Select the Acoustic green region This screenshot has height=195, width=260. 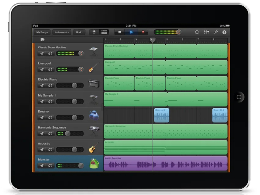coord(166,147)
